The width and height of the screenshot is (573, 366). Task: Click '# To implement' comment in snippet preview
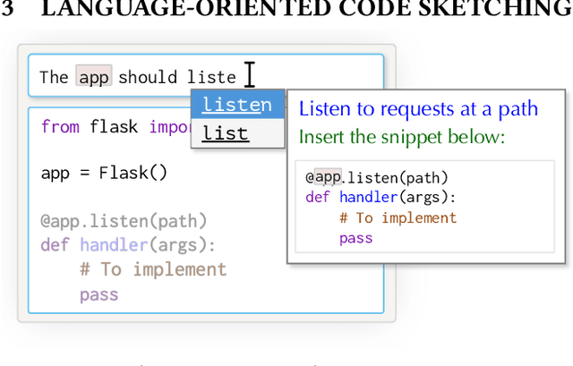point(398,217)
